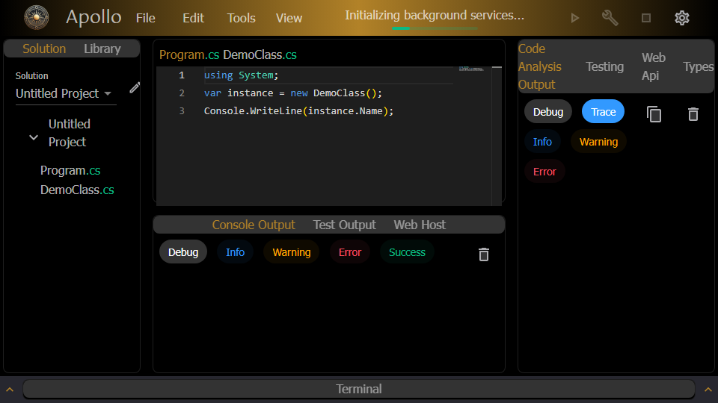
Task: Expand terminal using right chevron arrow
Action: tap(708, 390)
